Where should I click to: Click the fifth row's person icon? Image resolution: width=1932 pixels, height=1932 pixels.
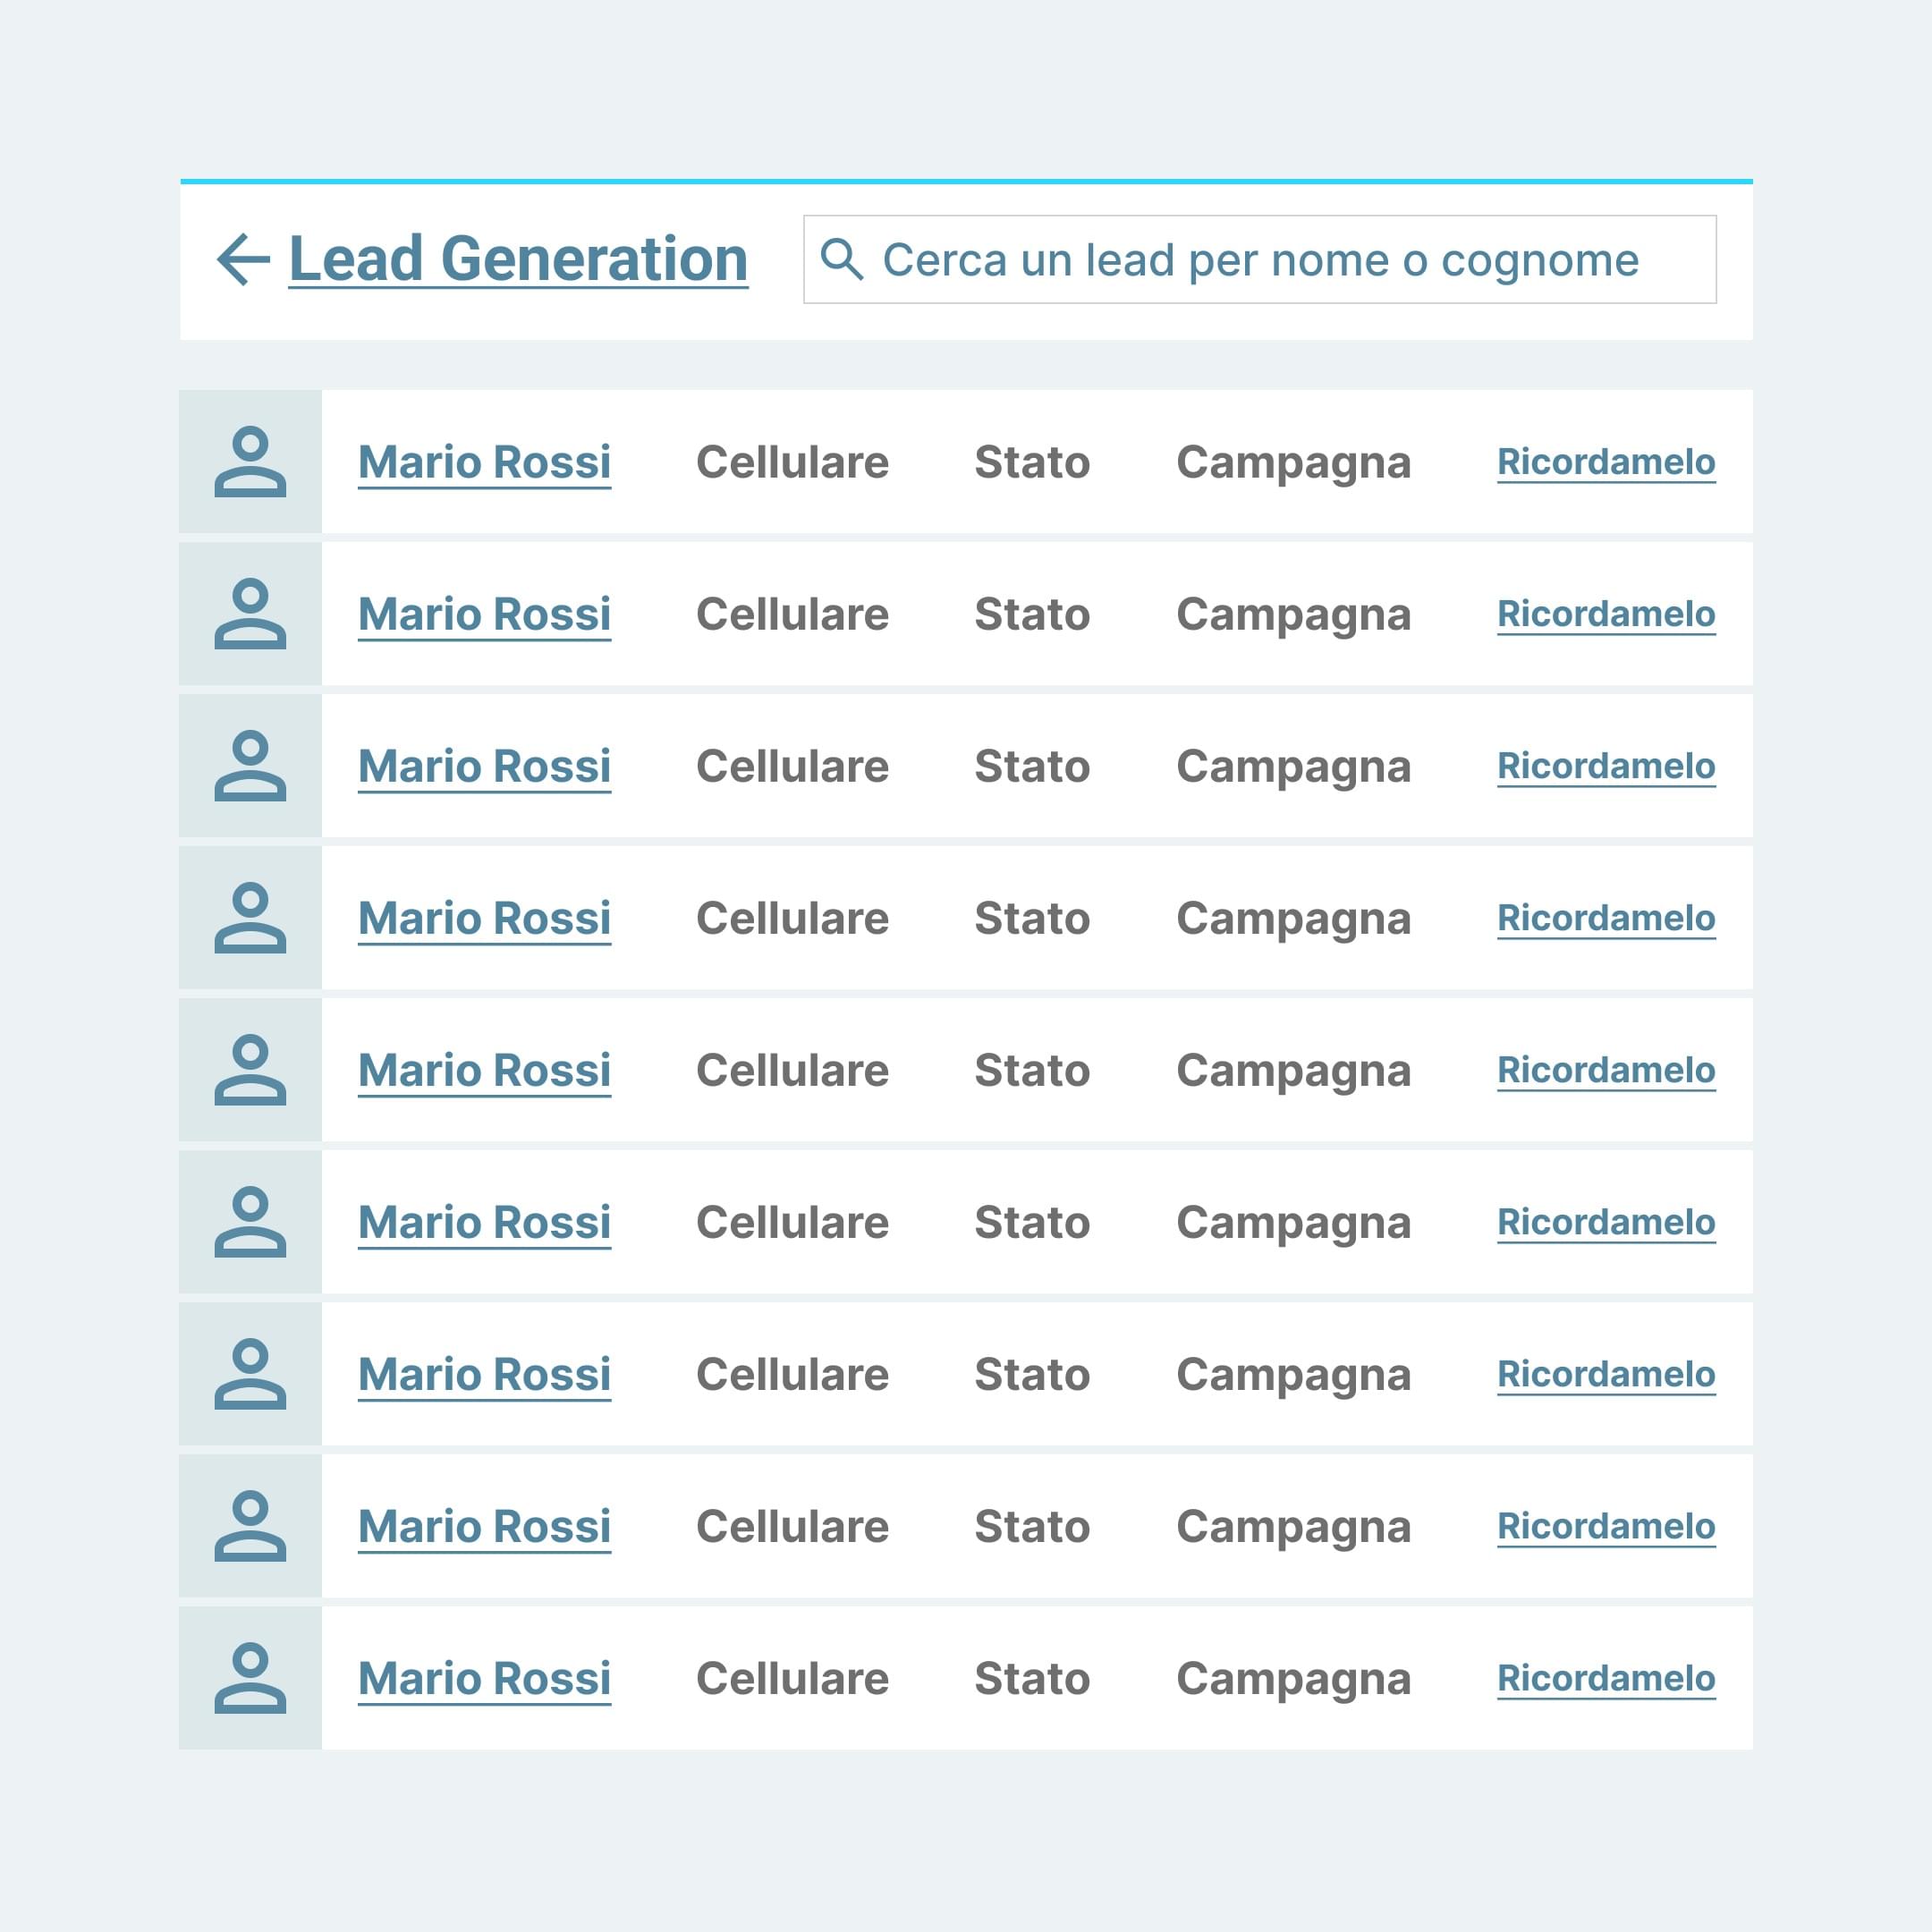click(250, 1070)
